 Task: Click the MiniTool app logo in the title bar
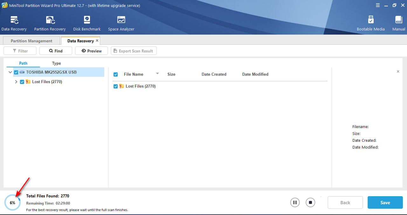pos(4,5)
